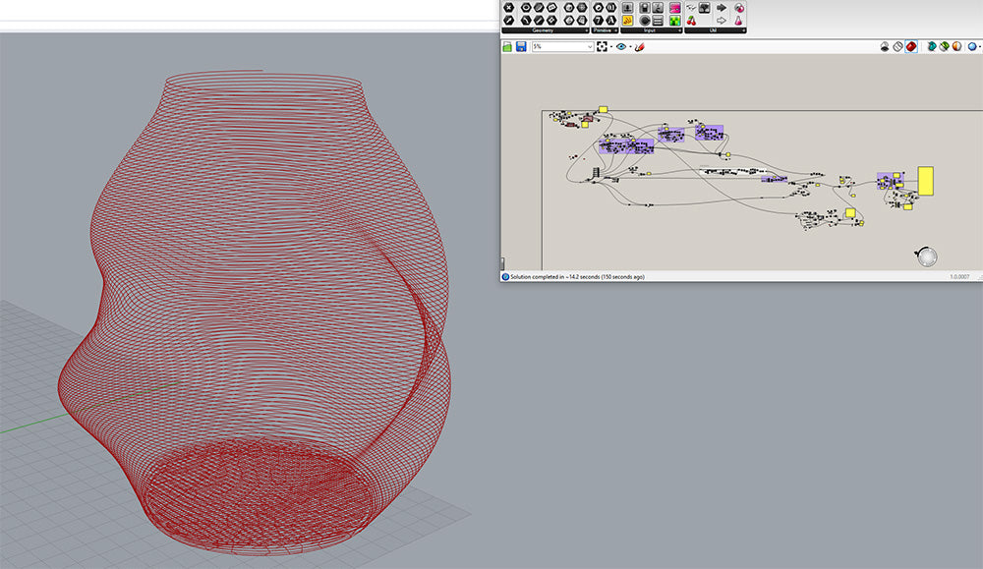Click the large yellow panel on canvas

pos(925,180)
